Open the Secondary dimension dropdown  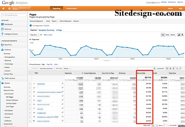[47, 69]
